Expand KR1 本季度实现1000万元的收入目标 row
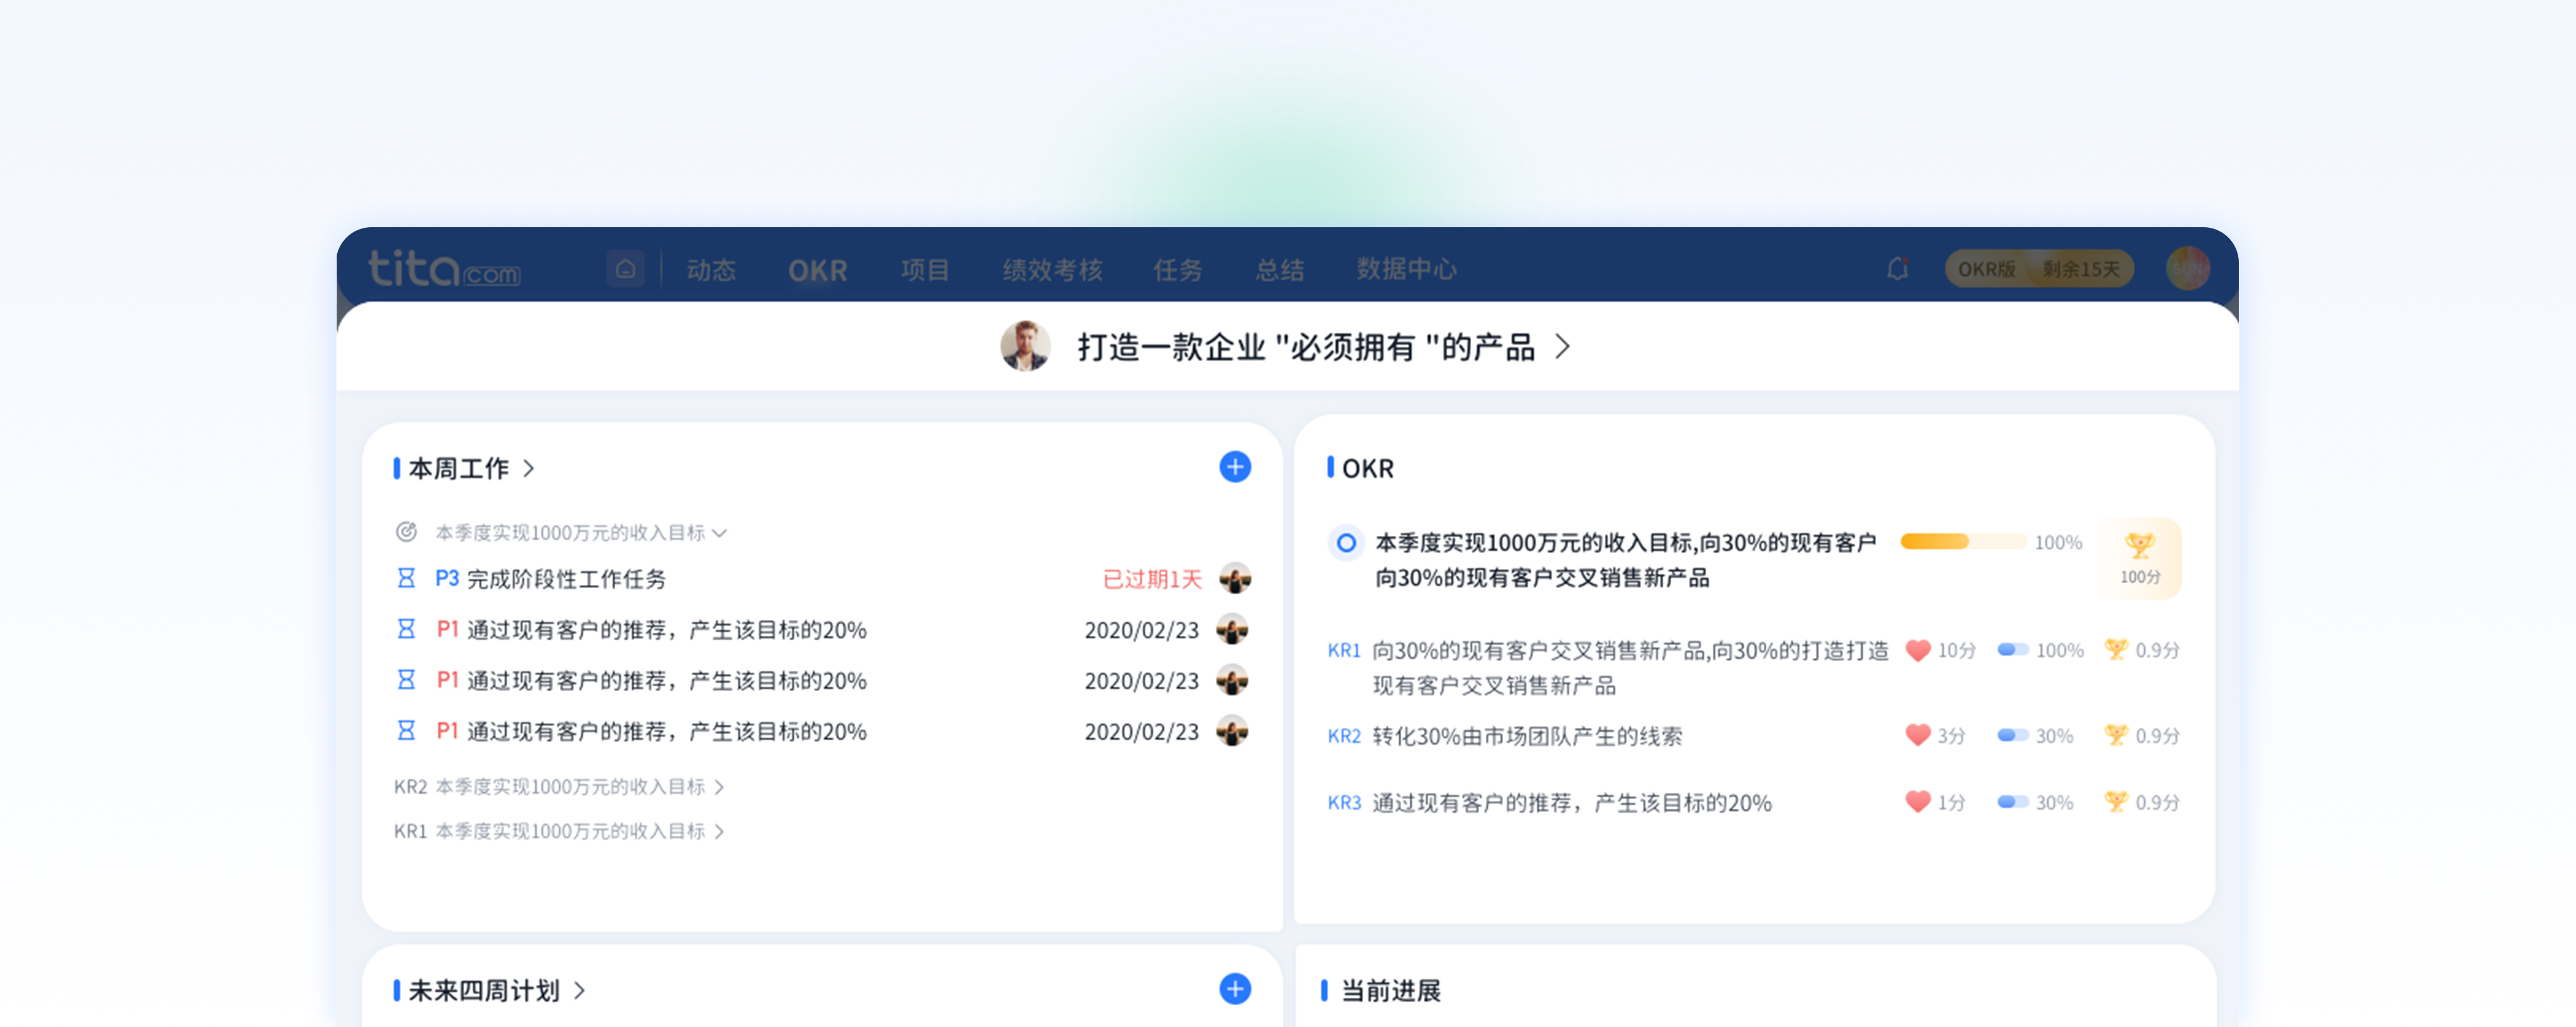The width and height of the screenshot is (2576, 1027). tap(559, 830)
